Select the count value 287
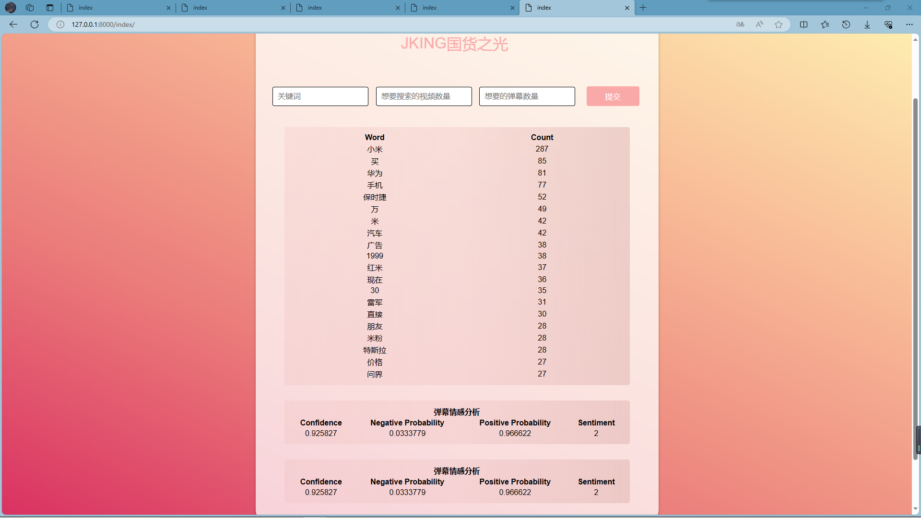 point(542,149)
